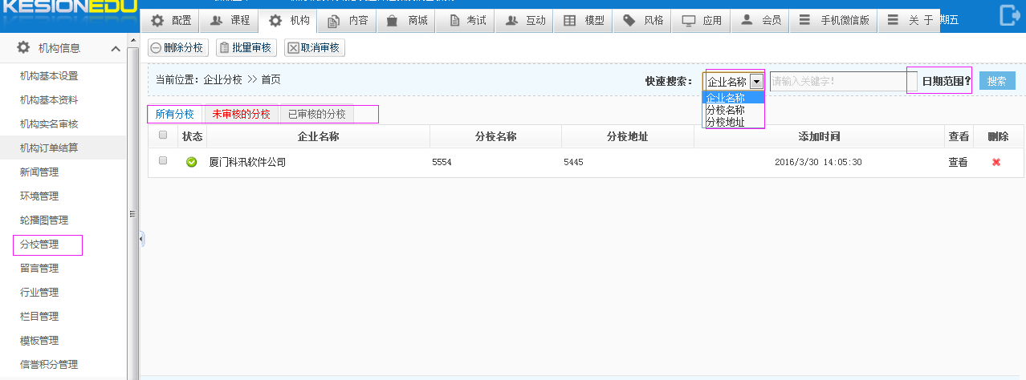Click the 批量审核 button

pos(246,48)
